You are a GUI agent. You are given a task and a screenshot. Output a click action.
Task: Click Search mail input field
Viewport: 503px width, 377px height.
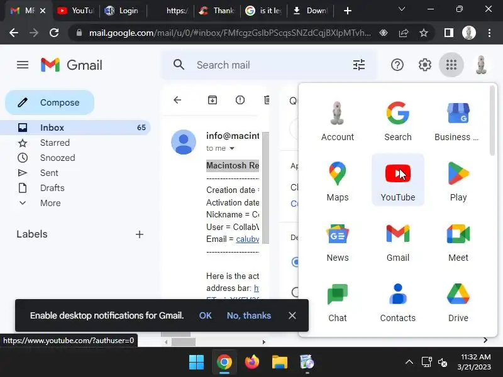coord(270,65)
